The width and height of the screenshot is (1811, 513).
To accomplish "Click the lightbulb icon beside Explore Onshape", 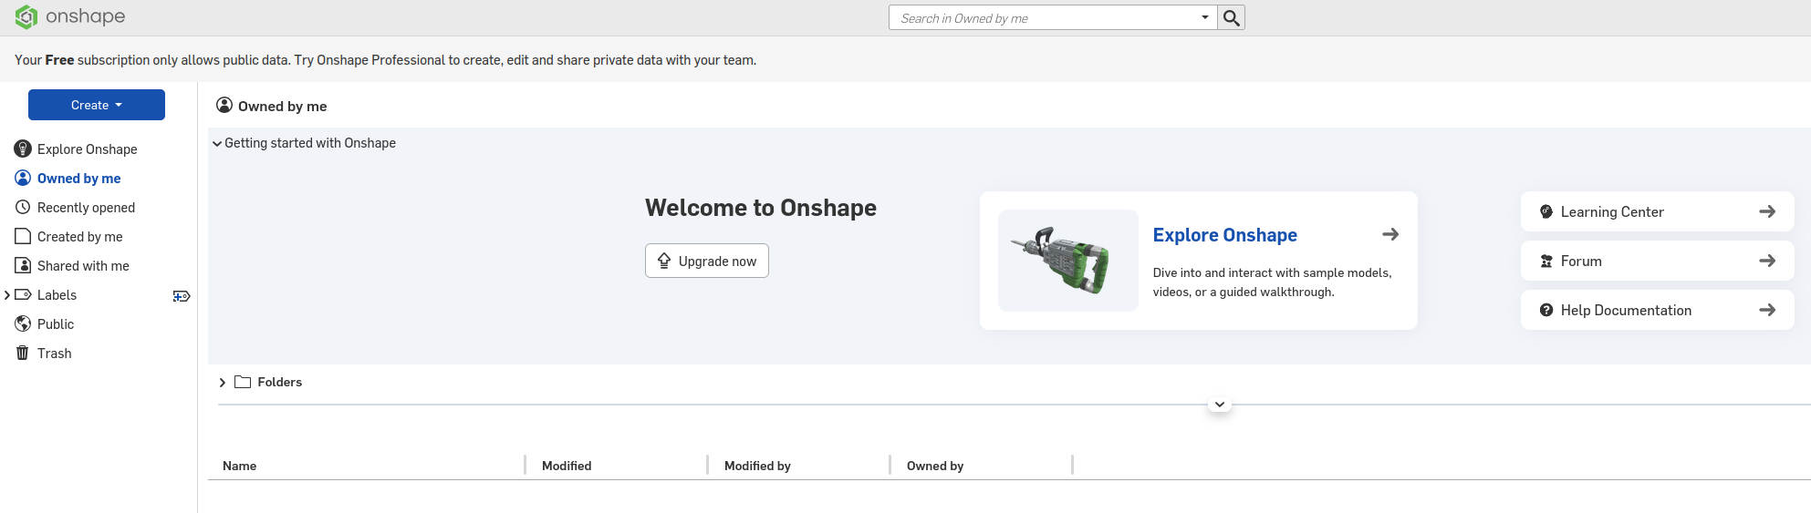I will 23,149.
